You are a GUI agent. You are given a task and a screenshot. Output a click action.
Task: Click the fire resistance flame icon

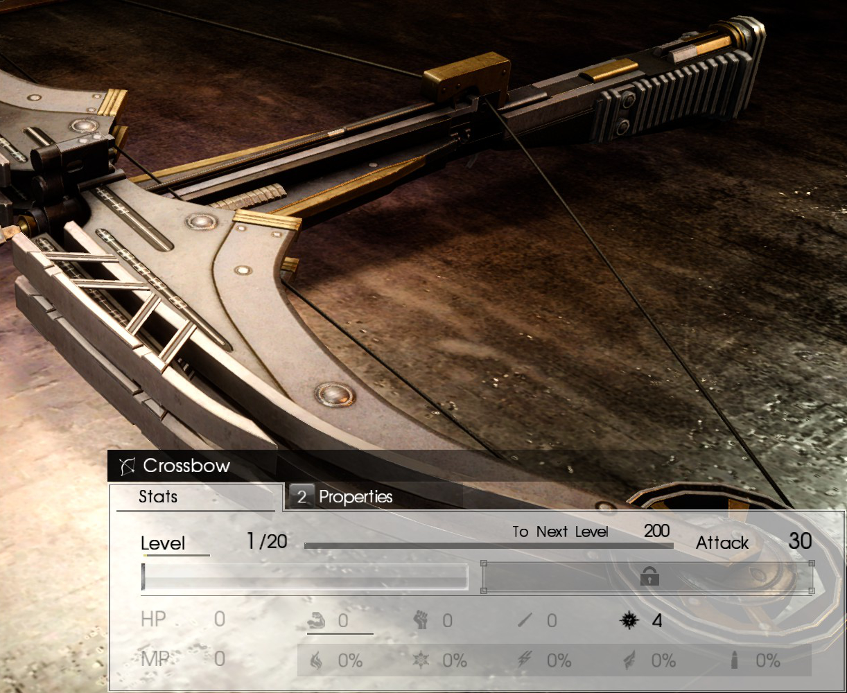click(316, 661)
